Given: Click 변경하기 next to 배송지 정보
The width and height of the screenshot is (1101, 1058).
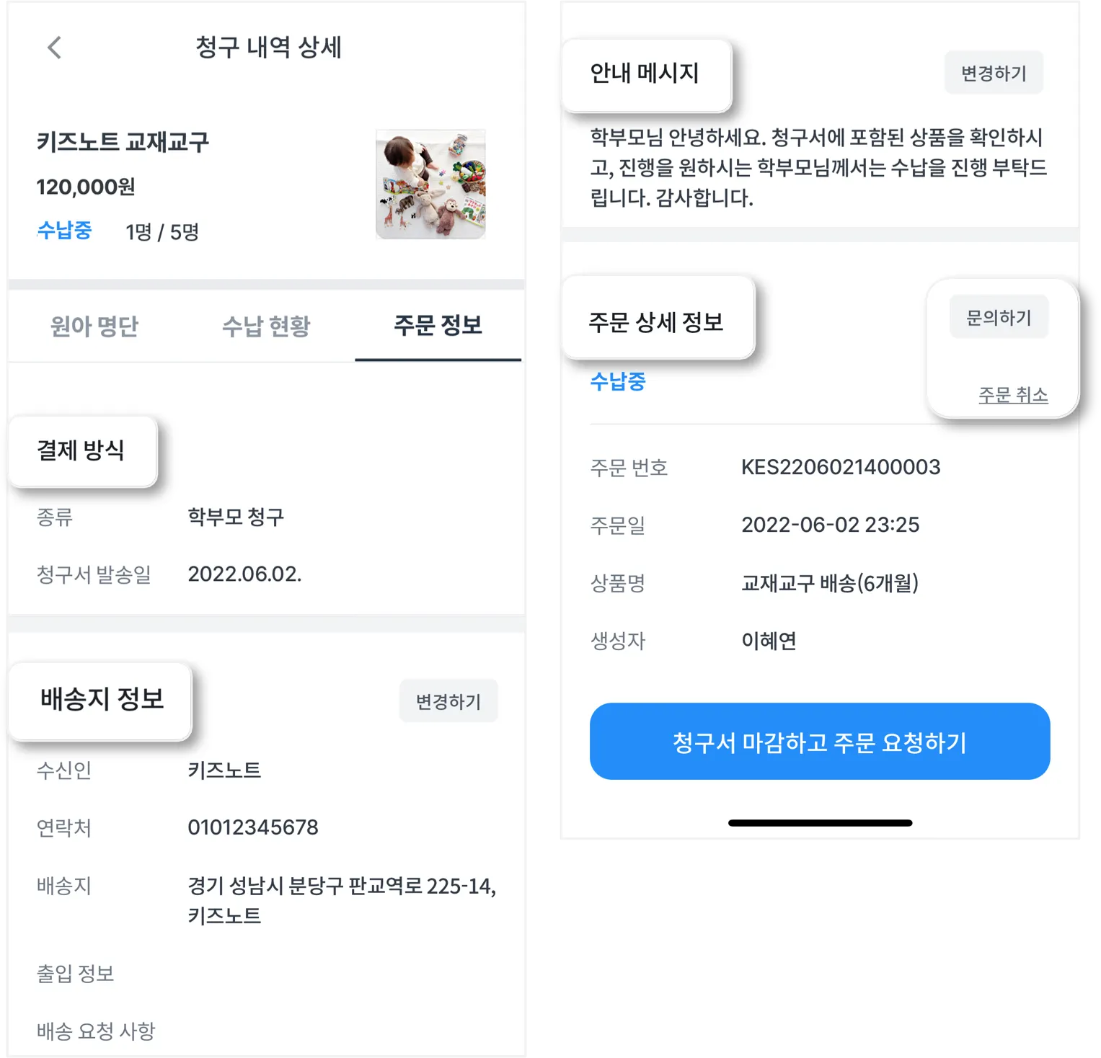Looking at the screenshot, I should click(448, 701).
